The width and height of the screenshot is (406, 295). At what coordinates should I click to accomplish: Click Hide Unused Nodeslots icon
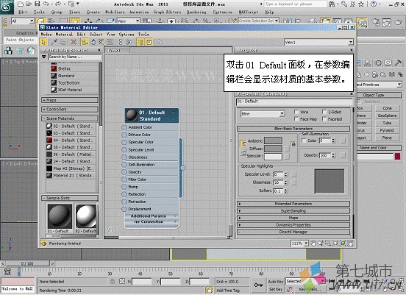[x=93, y=42]
